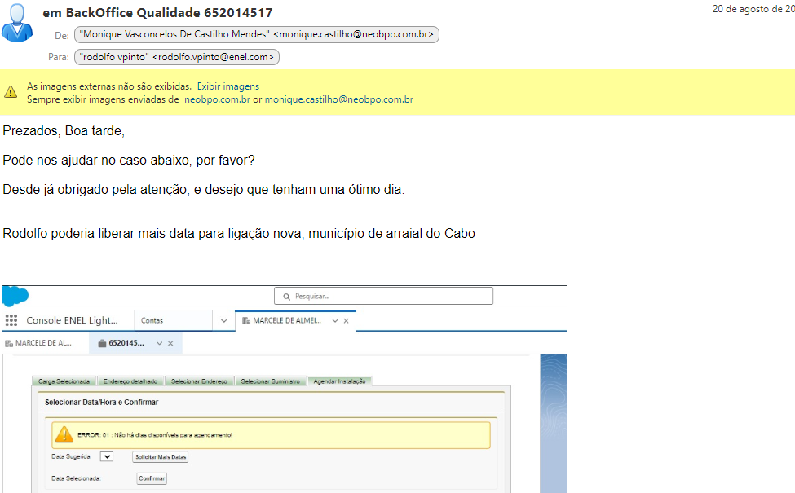Viewport: 795px width, 493px height.
Task: Open the Carga Selecionada tab
Action: tap(64, 381)
